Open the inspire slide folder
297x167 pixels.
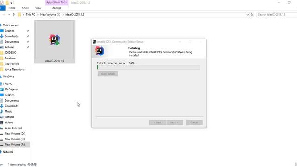[12, 64]
